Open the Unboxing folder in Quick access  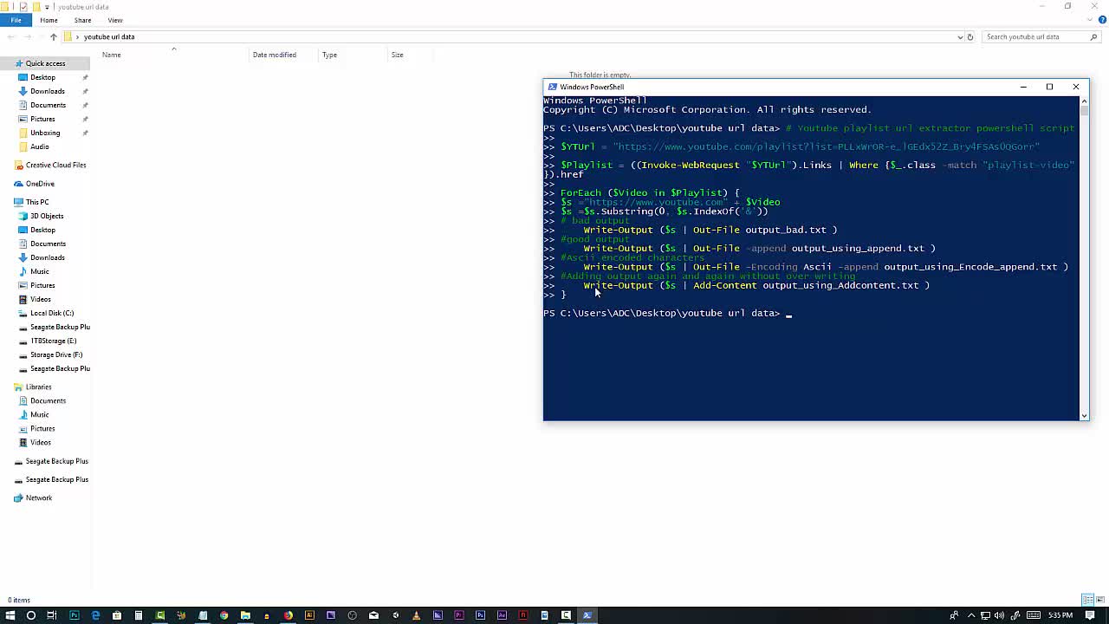(x=45, y=133)
